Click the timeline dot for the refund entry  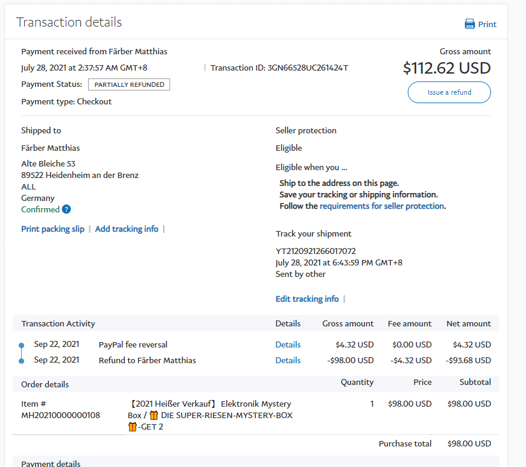pos(22,361)
